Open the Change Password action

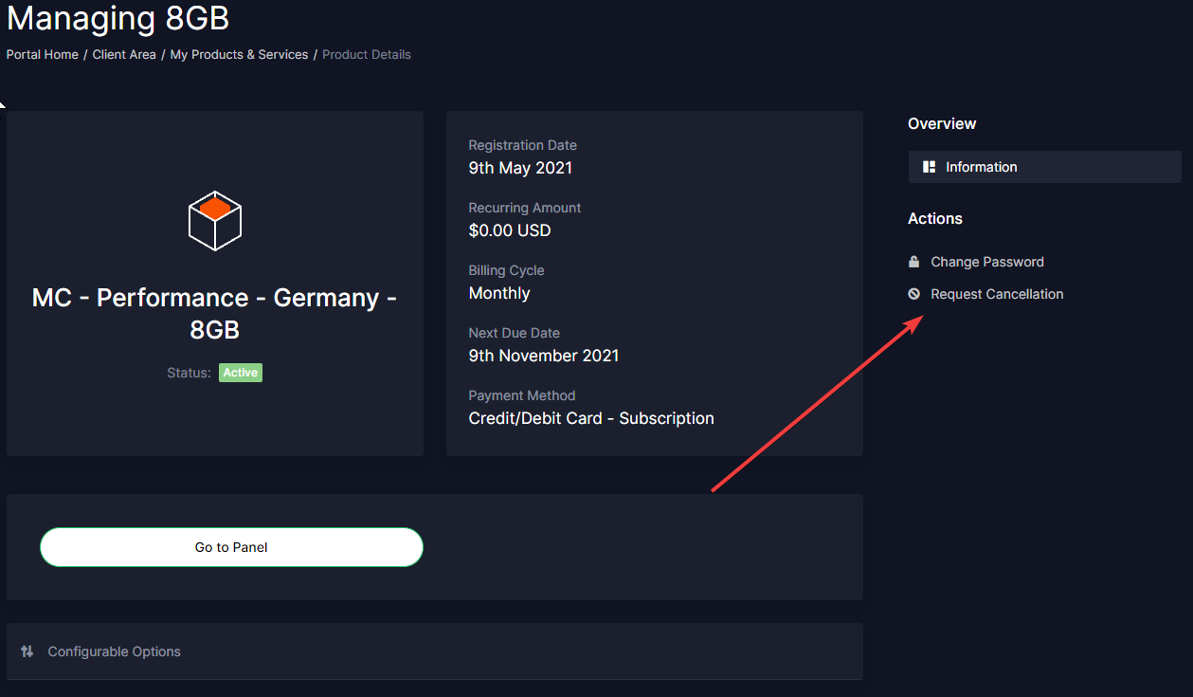[x=986, y=262]
